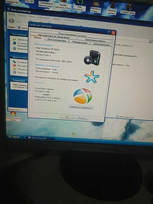Screen dimensions: 153x204
Task: Click the Отмена button
Action: point(82,118)
